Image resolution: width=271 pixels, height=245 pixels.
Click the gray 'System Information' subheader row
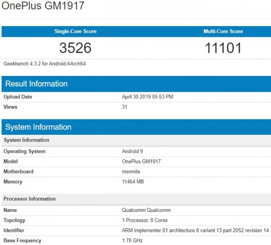click(136, 140)
